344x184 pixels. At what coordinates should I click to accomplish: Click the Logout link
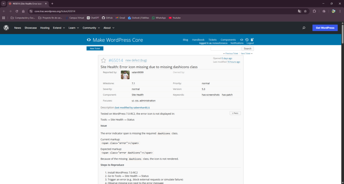pos(250,43)
